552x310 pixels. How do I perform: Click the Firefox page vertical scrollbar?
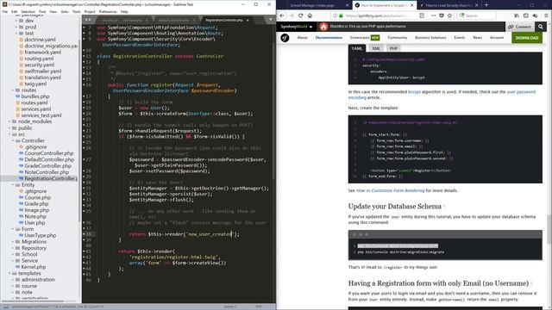coord(549,229)
